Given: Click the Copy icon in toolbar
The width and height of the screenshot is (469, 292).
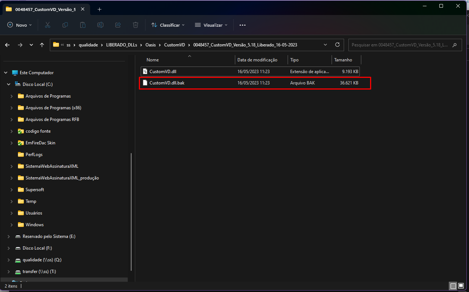Looking at the screenshot, I should (65, 25).
